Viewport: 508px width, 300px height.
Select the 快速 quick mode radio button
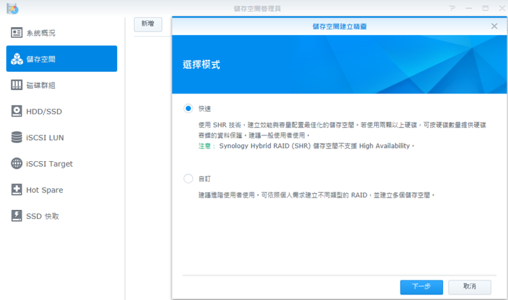pos(188,108)
